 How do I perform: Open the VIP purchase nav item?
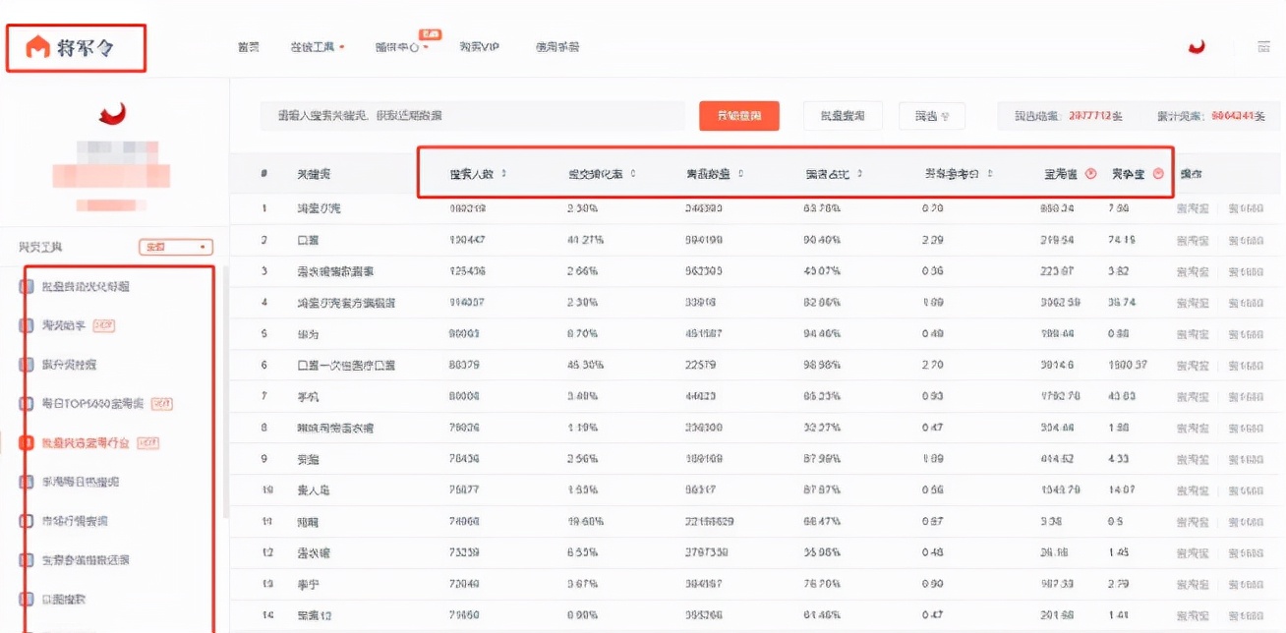479,47
